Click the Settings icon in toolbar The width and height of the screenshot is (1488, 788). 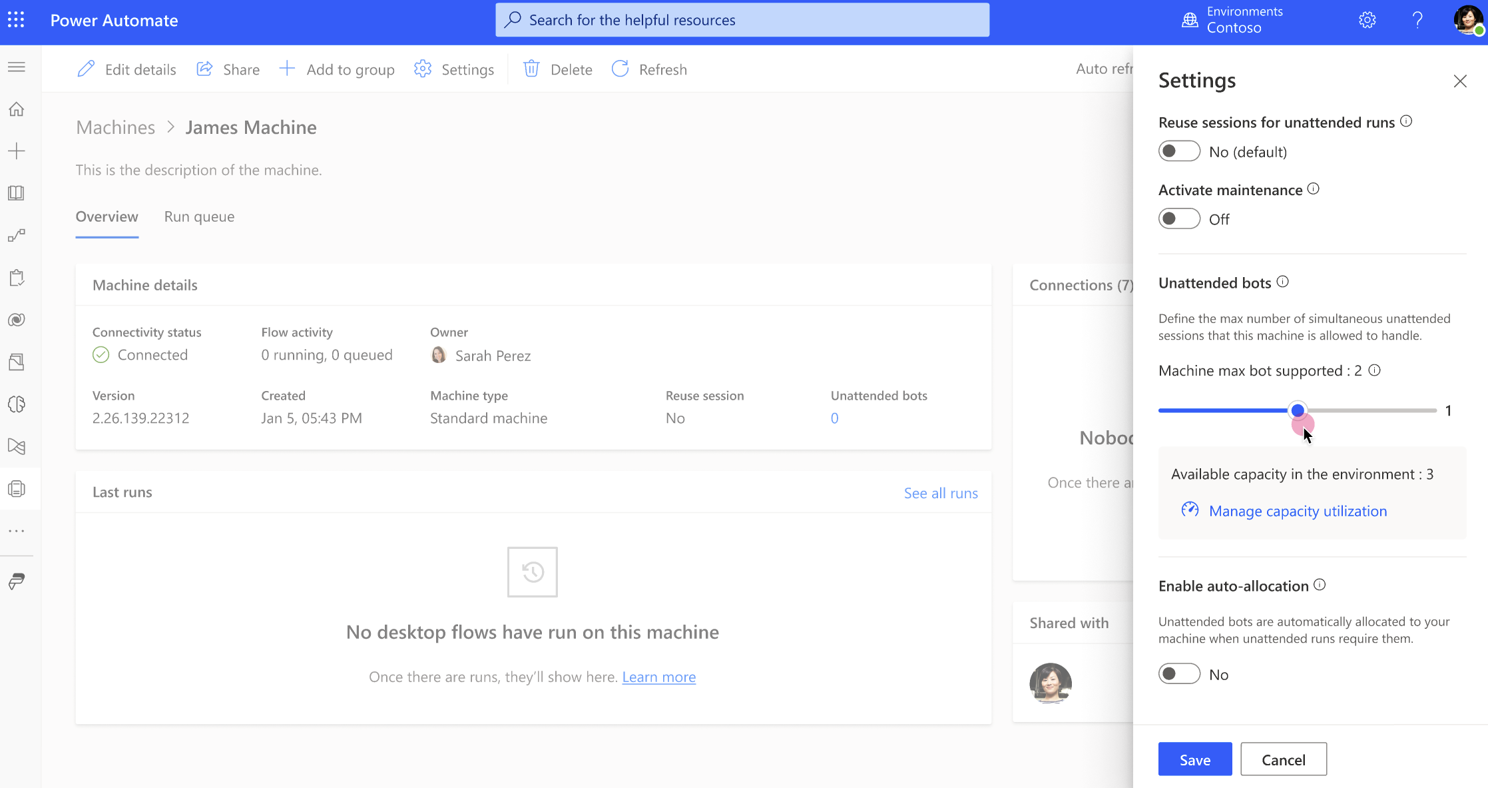[424, 69]
